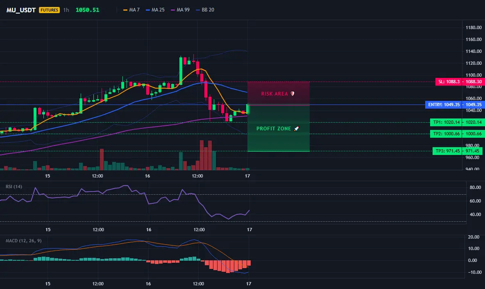This screenshot has height=289, width=485.
Task: Select the ENTRY: 1049.35 price label
Action: [444, 105]
